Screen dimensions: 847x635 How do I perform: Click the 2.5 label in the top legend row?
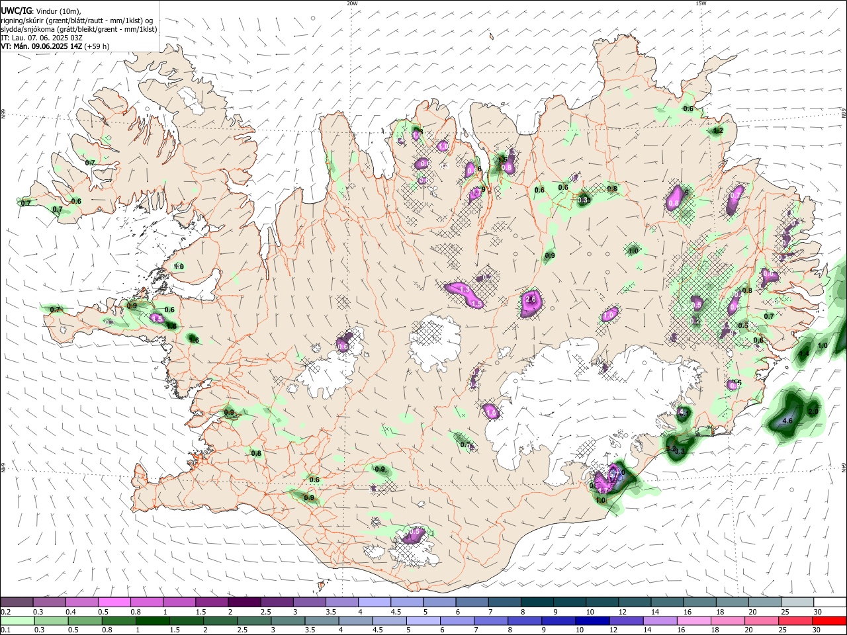pos(265,612)
